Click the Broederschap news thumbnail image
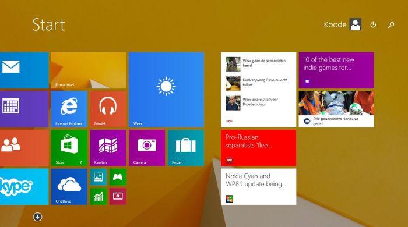Screen dimensions: 408x227 [x=233, y=103]
